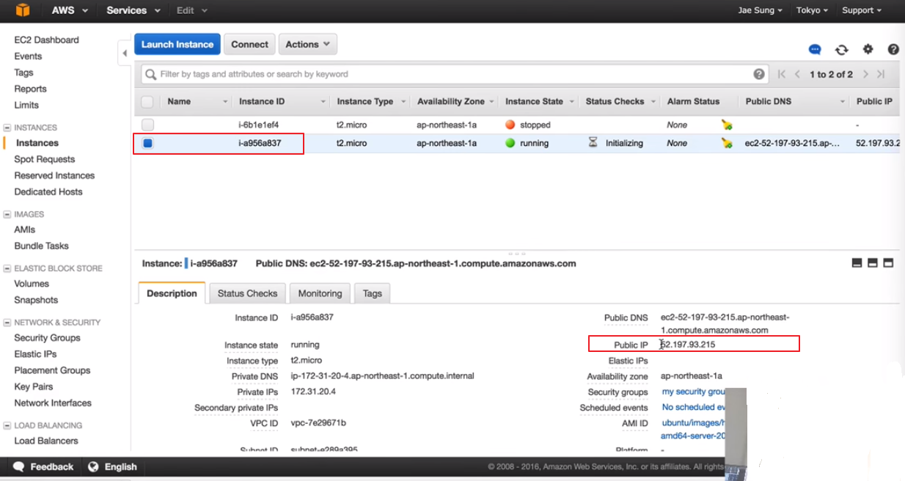Click the Connect button
Image resolution: width=905 pixels, height=481 pixels.
[249, 44]
